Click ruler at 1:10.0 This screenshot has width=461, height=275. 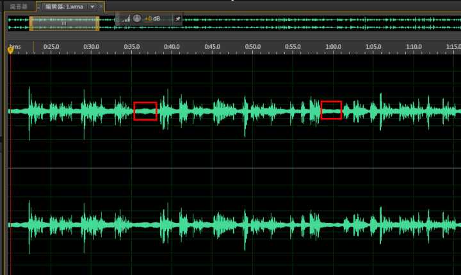(x=414, y=47)
